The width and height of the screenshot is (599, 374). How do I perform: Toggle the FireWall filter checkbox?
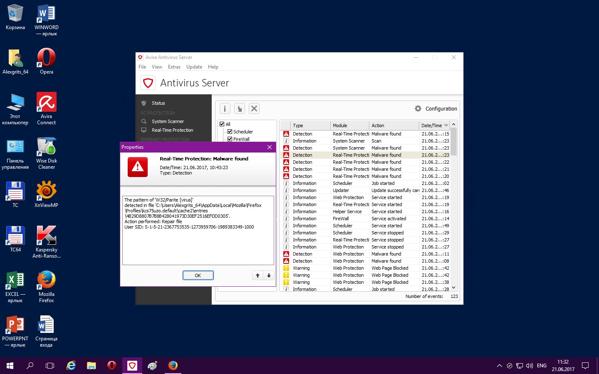point(230,139)
